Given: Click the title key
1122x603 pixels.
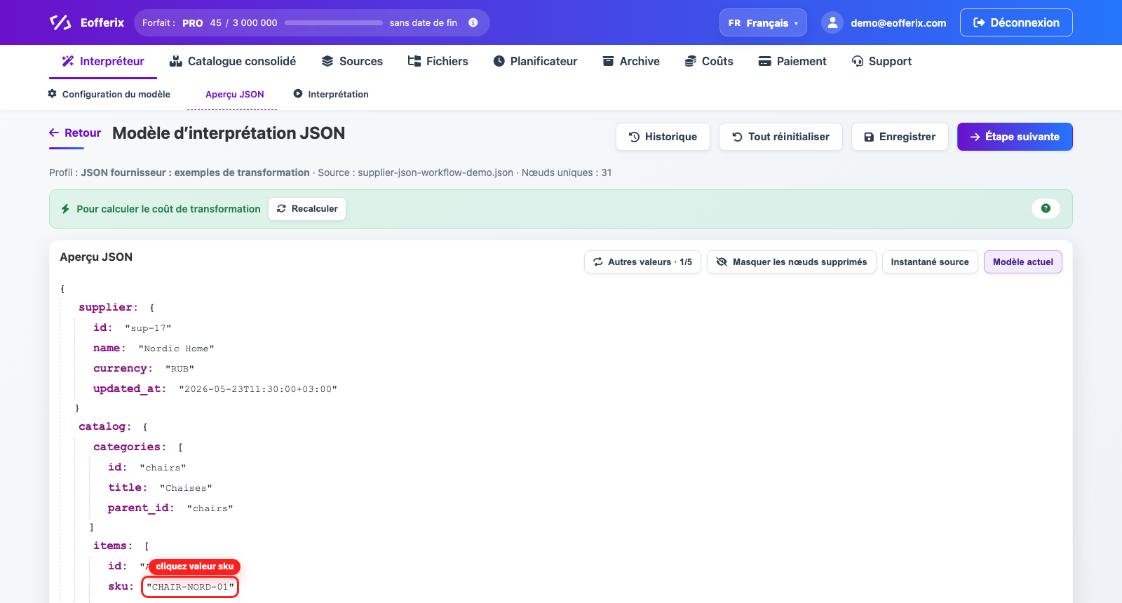Looking at the screenshot, I should pos(128,487).
